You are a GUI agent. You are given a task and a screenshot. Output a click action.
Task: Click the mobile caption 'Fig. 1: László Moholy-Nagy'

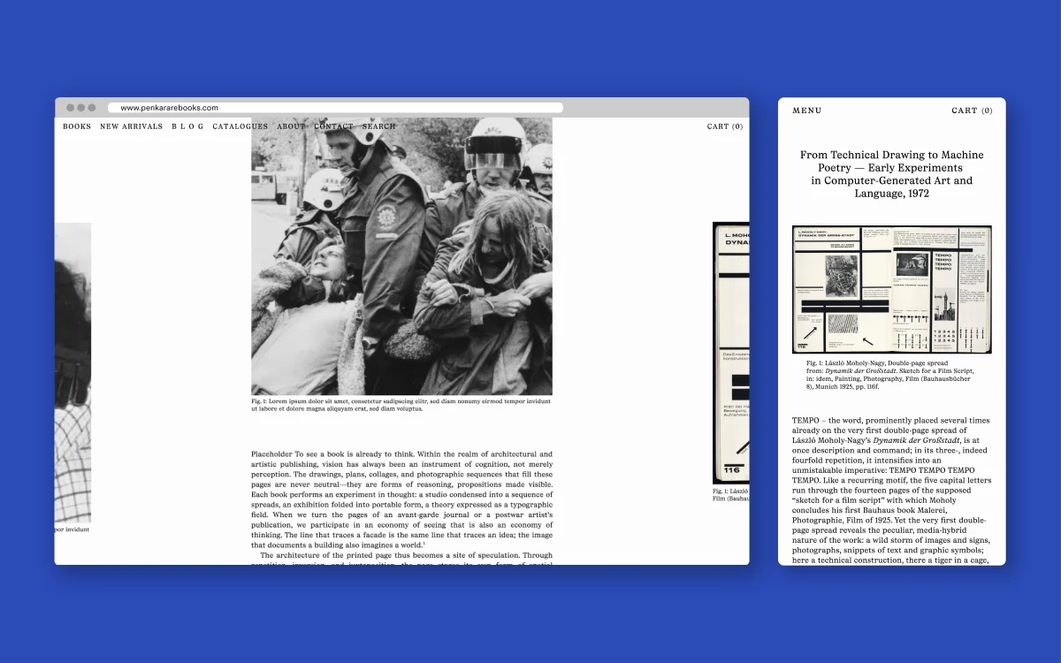tap(889, 375)
